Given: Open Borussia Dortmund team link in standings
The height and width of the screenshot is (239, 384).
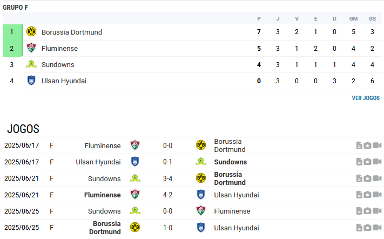Looking at the screenshot, I should pos(72,32).
